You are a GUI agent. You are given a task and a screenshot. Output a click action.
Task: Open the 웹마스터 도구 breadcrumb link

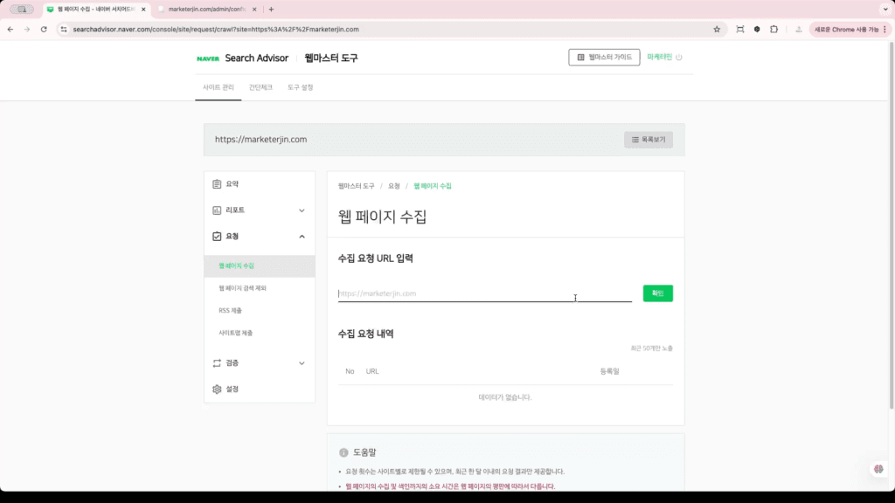pos(357,185)
